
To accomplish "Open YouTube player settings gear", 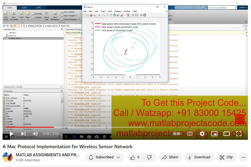I will tap(202, 134).
